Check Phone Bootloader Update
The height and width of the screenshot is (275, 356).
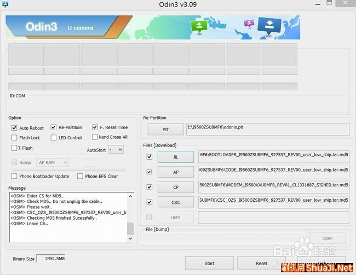(x=14, y=176)
